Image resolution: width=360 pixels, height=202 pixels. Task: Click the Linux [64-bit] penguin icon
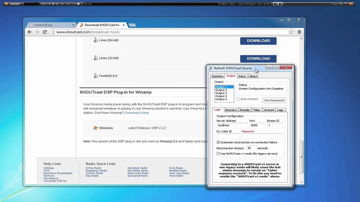pos(96,40)
